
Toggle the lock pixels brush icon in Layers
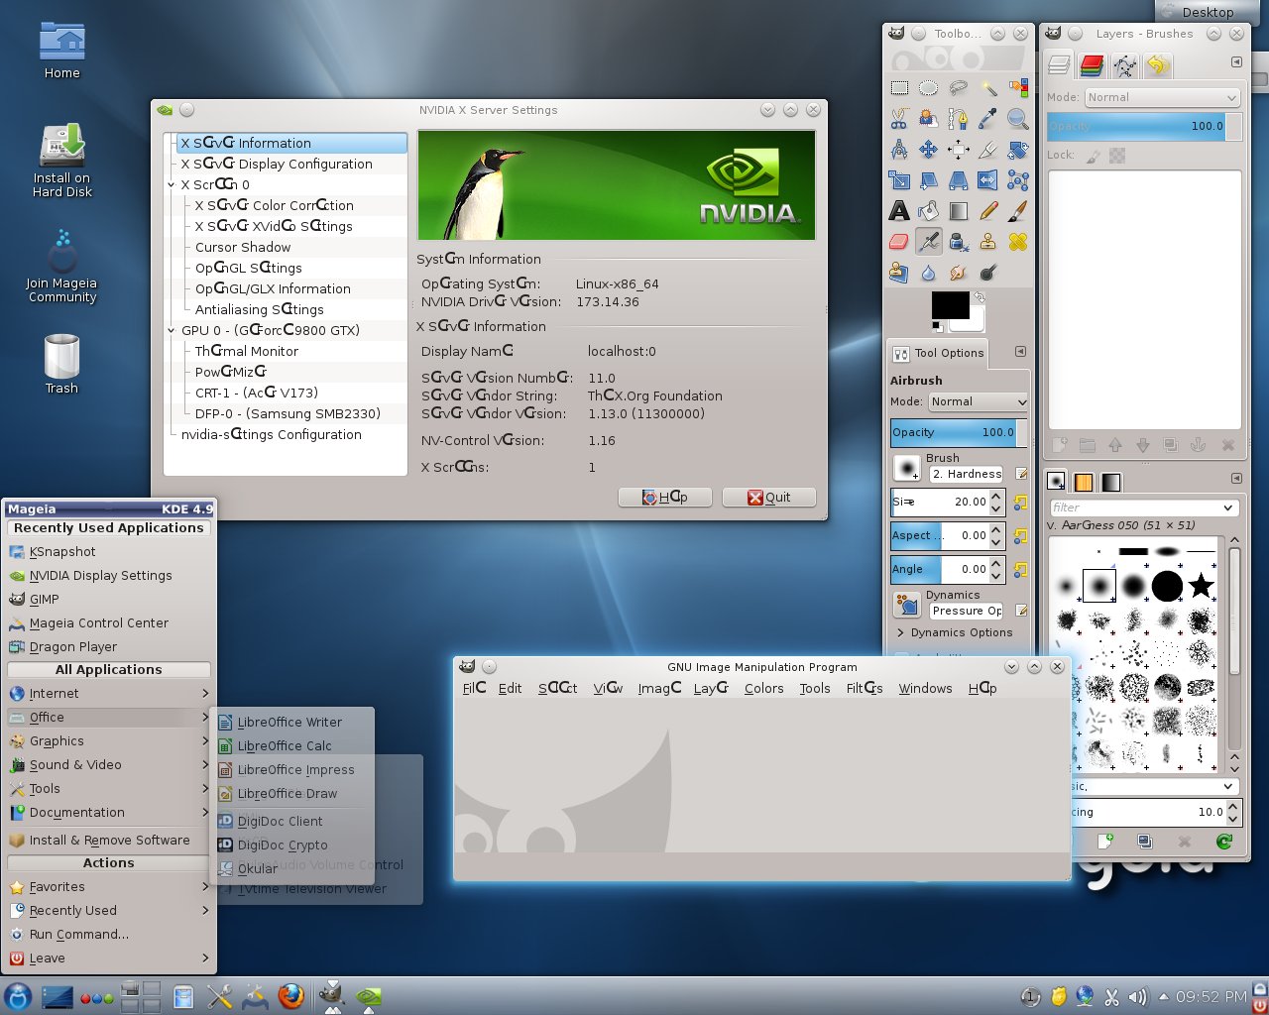1093,156
